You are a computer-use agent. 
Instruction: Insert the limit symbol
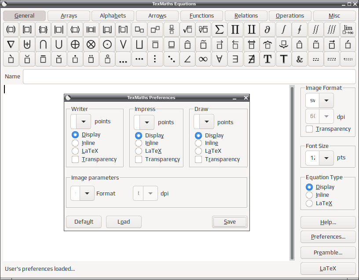[x=348, y=29]
